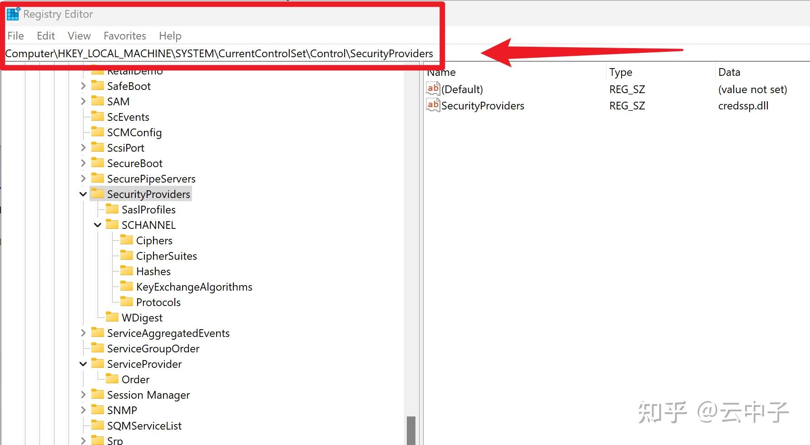Select the SaslProfiles folder icon
The width and height of the screenshot is (810, 445).
click(x=112, y=209)
